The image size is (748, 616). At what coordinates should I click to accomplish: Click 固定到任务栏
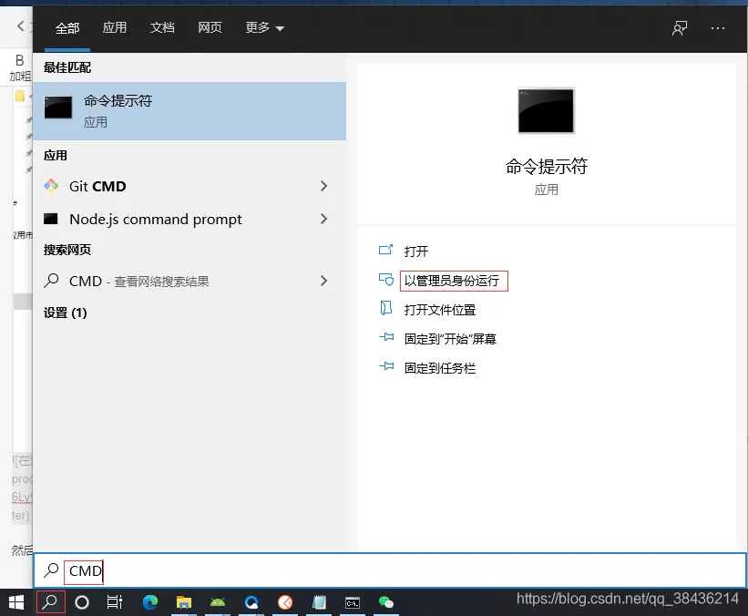(440, 368)
